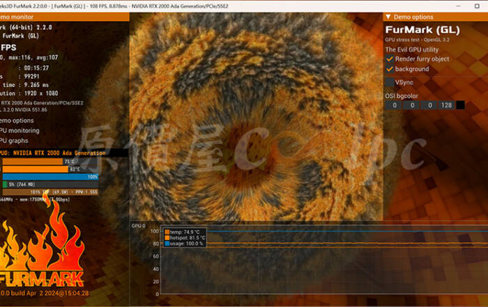The height and width of the screenshot is (307, 488).
Task: Click the 82°C hotspot temperature bar
Action: click(50, 169)
